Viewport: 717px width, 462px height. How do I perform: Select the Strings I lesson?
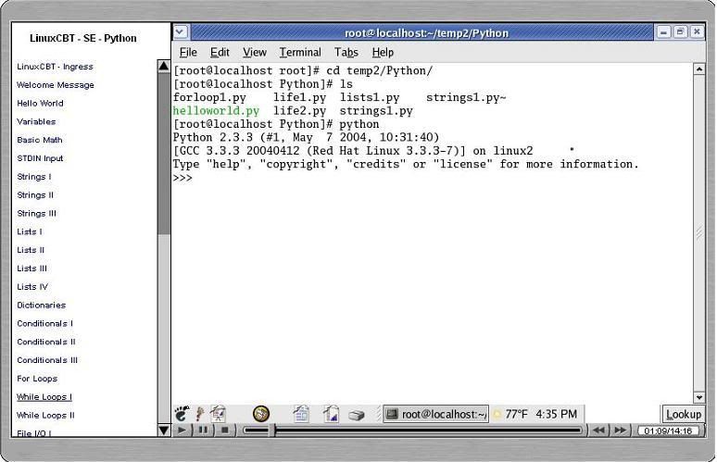pyautogui.click(x=34, y=177)
